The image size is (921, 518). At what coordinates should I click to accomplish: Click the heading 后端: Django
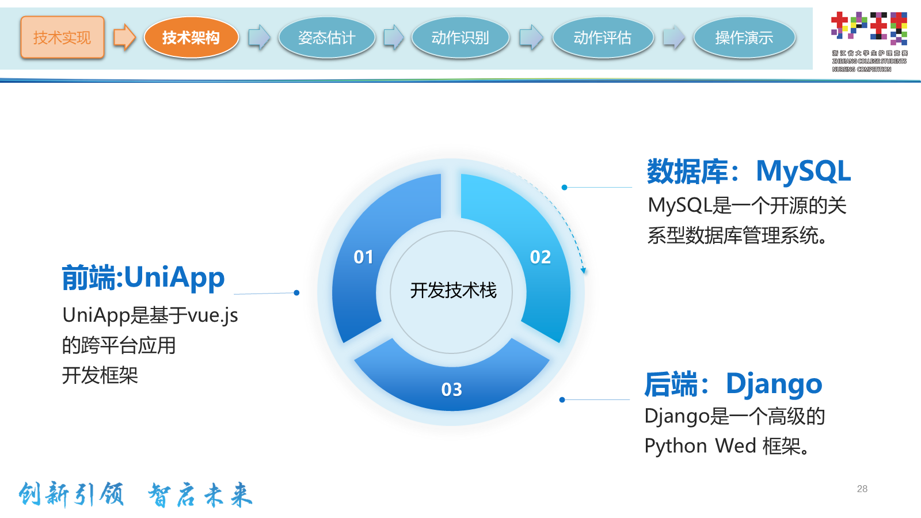pyautogui.click(x=733, y=384)
